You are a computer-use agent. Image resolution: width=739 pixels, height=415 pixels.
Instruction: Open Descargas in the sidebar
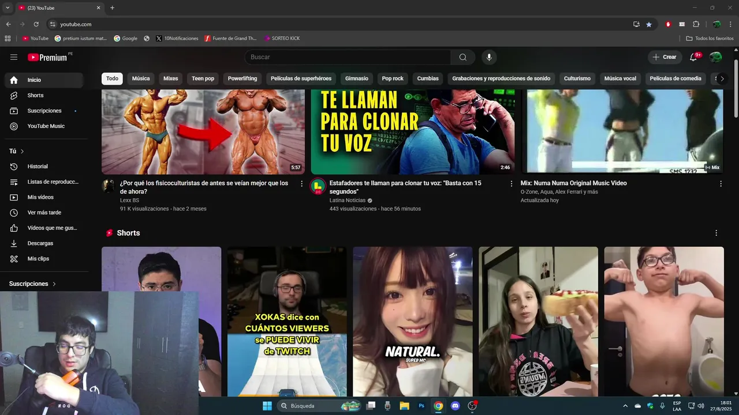[44, 243]
